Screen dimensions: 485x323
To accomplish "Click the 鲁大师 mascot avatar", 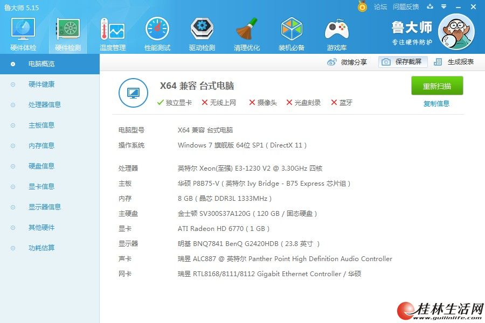I will pos(456,32).
